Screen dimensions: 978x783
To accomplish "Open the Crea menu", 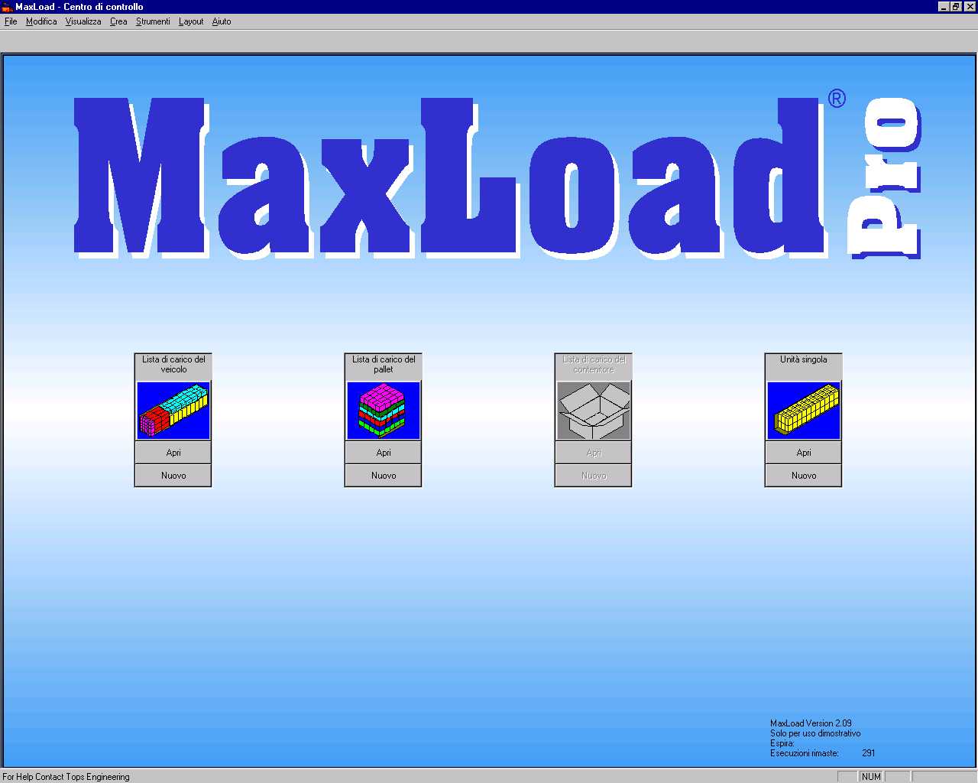I will click(118, 21).
